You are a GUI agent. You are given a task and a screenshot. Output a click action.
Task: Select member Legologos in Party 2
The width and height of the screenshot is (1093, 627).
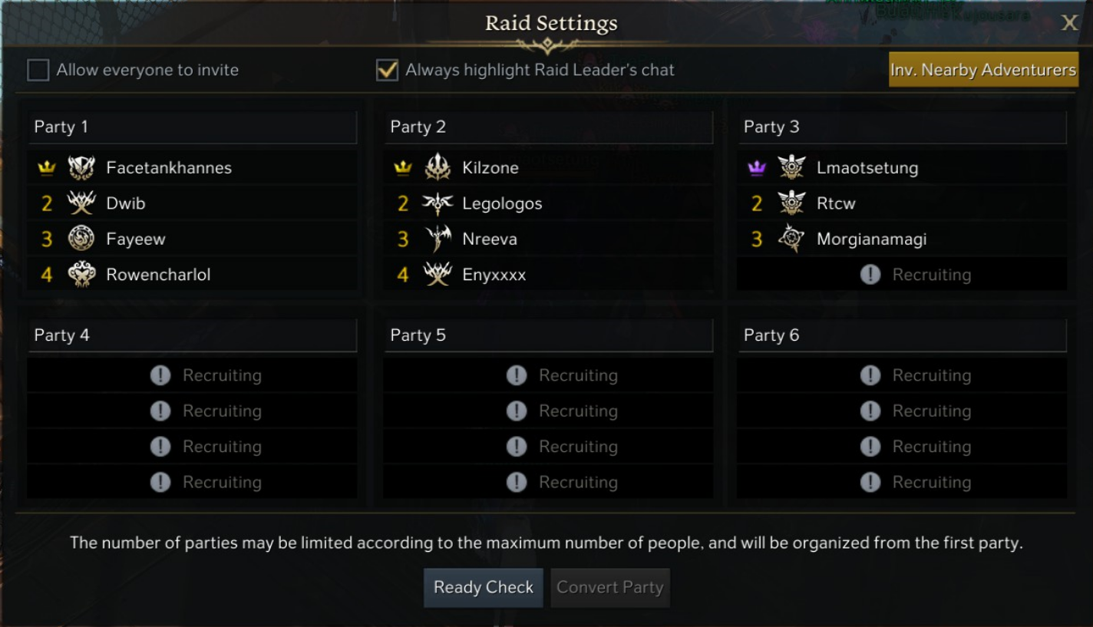502,203
